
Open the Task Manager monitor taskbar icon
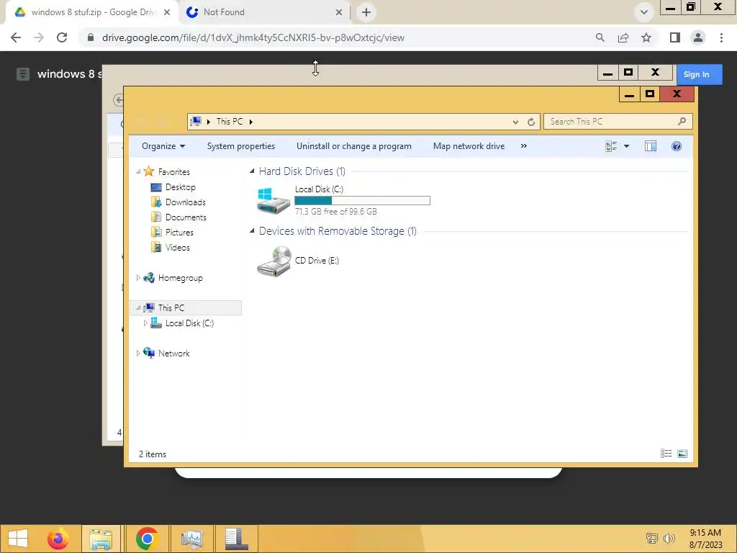(x=191, y=539)
